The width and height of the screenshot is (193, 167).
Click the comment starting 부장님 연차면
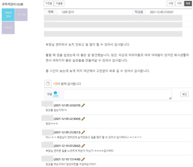[79, 151]
